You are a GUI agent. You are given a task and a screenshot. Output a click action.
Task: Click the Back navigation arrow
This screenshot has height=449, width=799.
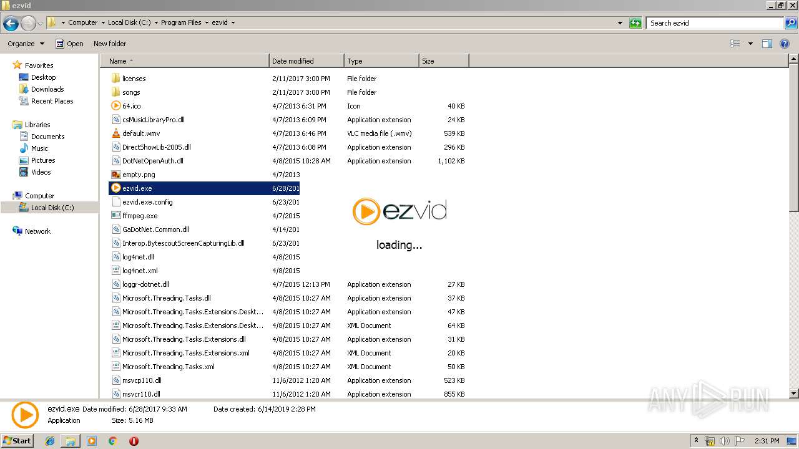pyautogui.click(x=11, y=24)
